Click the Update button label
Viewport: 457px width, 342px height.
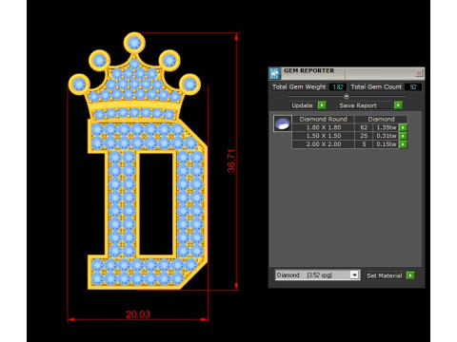[x=302, y=105]
